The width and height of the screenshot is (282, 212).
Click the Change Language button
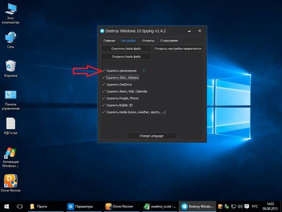coord(151,136)
